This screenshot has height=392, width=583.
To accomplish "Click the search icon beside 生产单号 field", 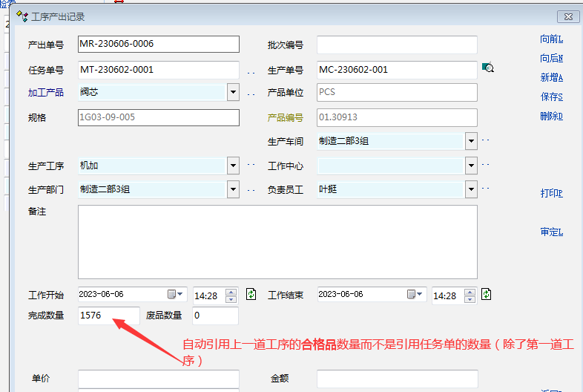I will click(x=488, y=69).
